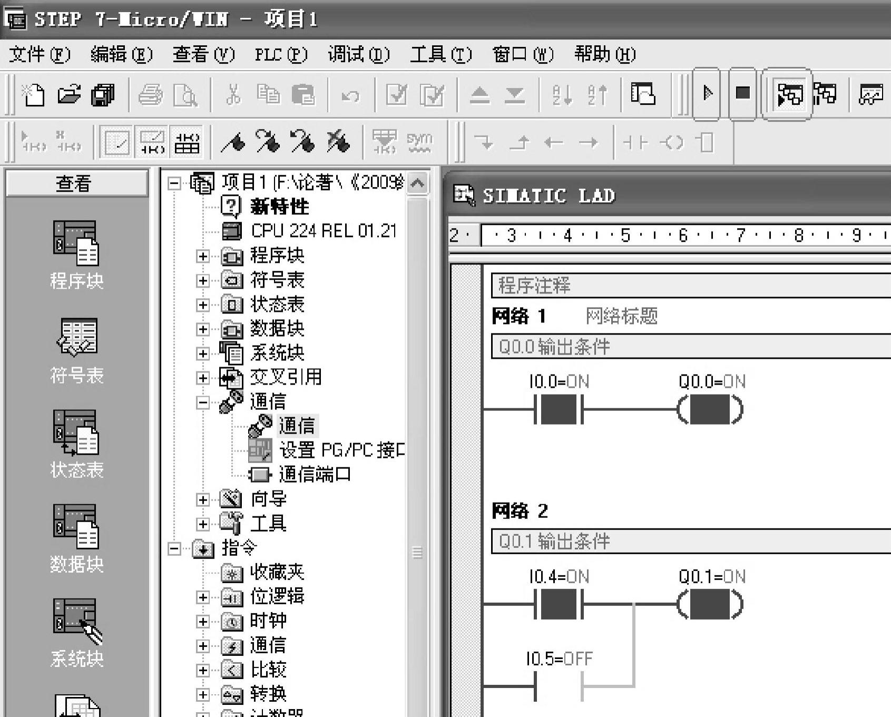Toggle POU comments display
This screenshot has height=717, width=891.
pos(116,142)
